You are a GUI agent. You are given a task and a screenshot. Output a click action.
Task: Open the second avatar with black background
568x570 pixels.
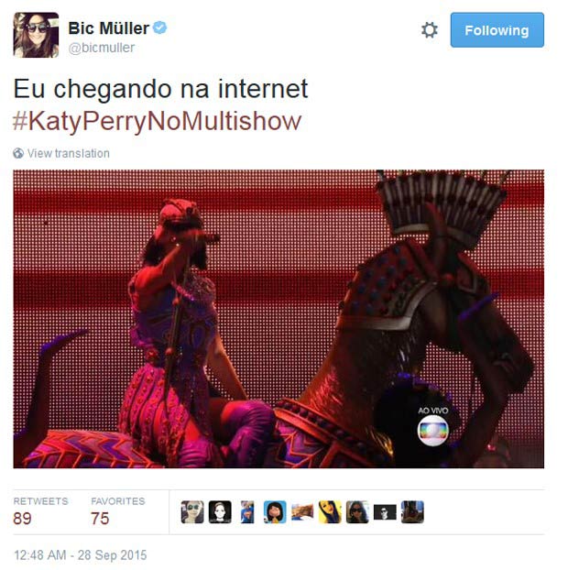tap(220, 512)
